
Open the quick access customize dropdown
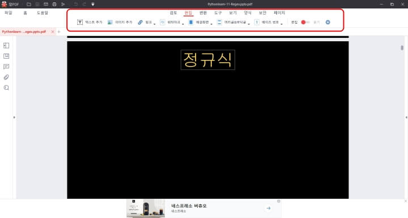click(x=93, y=4)
